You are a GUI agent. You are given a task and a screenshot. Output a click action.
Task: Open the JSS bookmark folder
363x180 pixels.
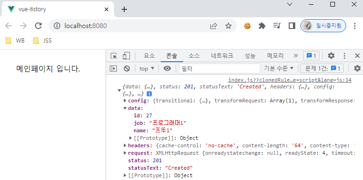[x=43, y=41]
